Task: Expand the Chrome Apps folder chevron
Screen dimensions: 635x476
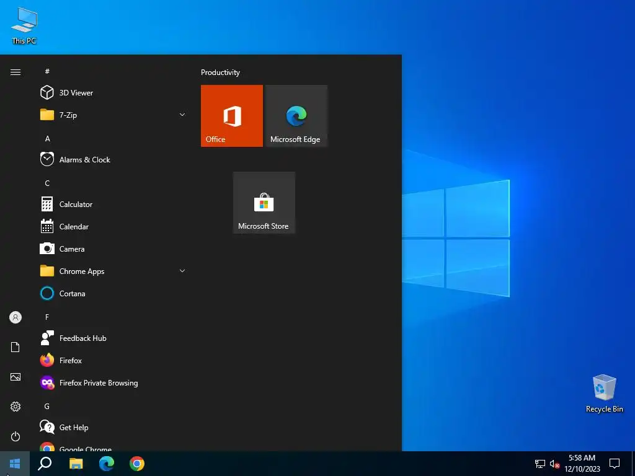Action: (x=182, y=271)
